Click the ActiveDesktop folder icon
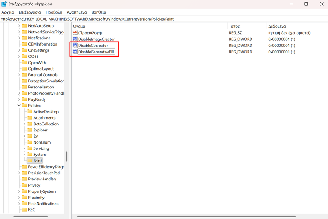Screen dimensions: 328x219 [30, 112]
